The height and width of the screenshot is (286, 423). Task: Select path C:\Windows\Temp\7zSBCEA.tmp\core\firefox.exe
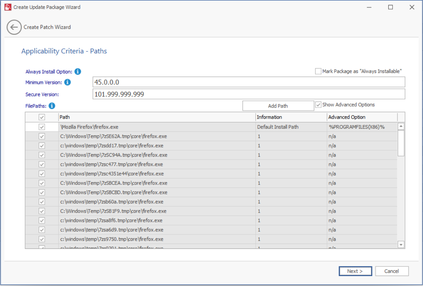click(x=157, y=183)
